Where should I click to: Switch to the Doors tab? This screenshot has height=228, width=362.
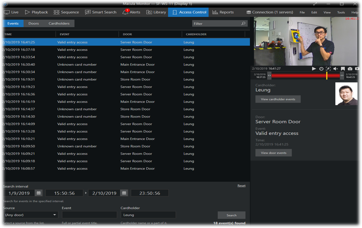[33, 23]
